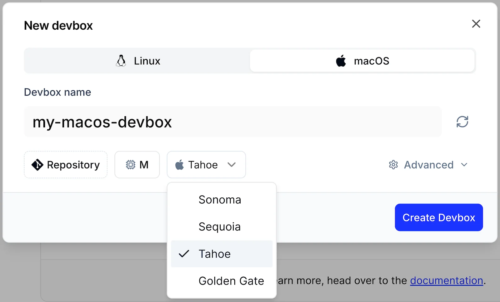Open the M machine size selector
This screenshot has height=302, width=500.
pos(137,165)
